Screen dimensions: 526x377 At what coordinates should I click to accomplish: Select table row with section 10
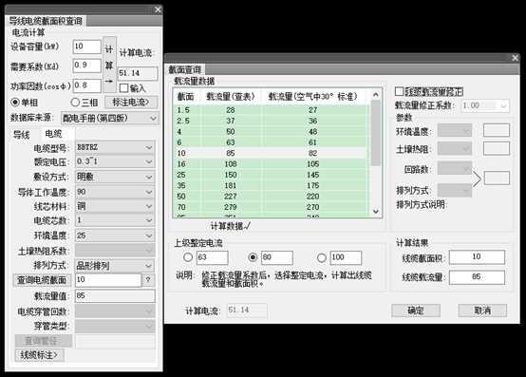click(x=272, y=153)
